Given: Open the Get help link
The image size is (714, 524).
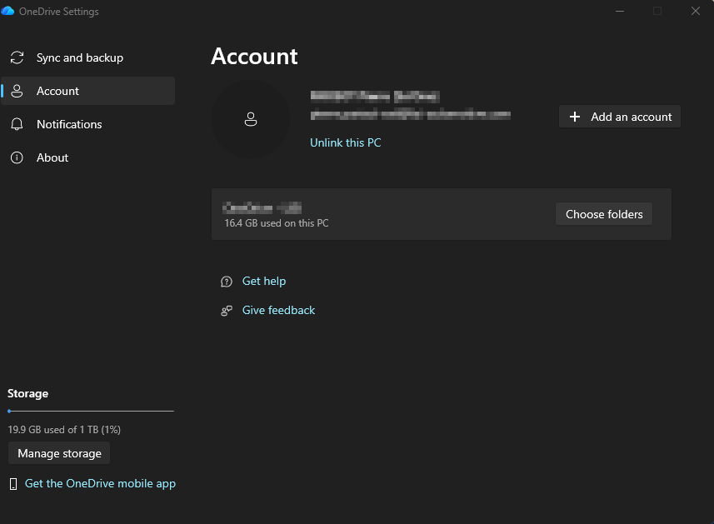Looking at the screenshot, I should [264, 282].
